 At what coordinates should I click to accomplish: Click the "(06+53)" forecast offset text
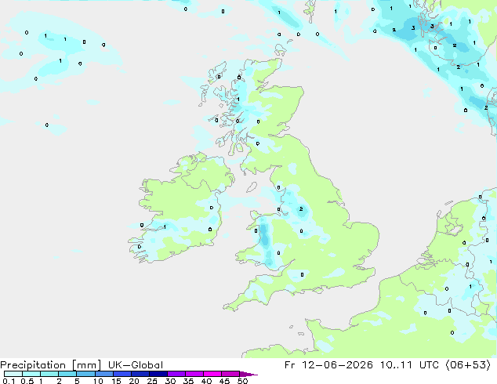[x=468, y=365]
